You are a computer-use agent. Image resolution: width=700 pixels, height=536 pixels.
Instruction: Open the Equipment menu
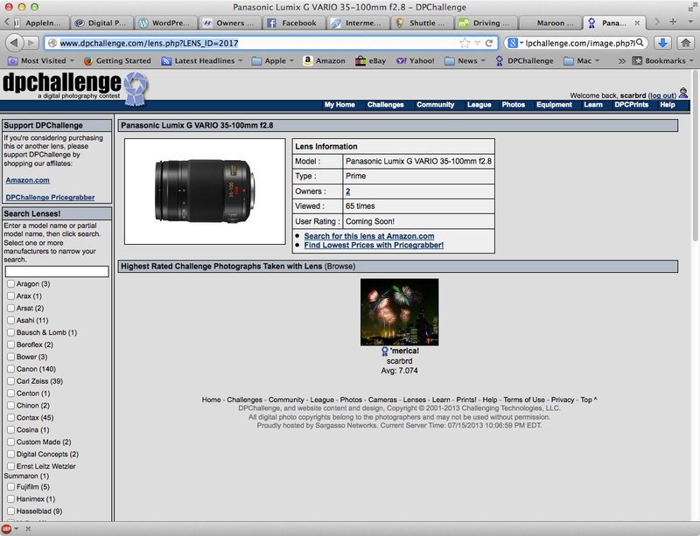pos(554,104)
